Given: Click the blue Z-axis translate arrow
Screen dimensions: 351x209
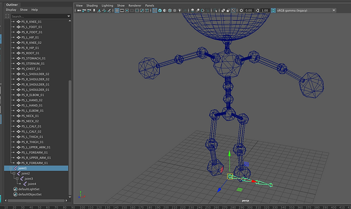Looking at the screenshot, I should pos(219,190).
